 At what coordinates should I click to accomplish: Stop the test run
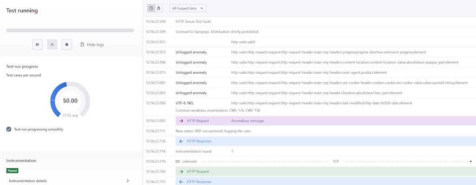click(67, 45)
